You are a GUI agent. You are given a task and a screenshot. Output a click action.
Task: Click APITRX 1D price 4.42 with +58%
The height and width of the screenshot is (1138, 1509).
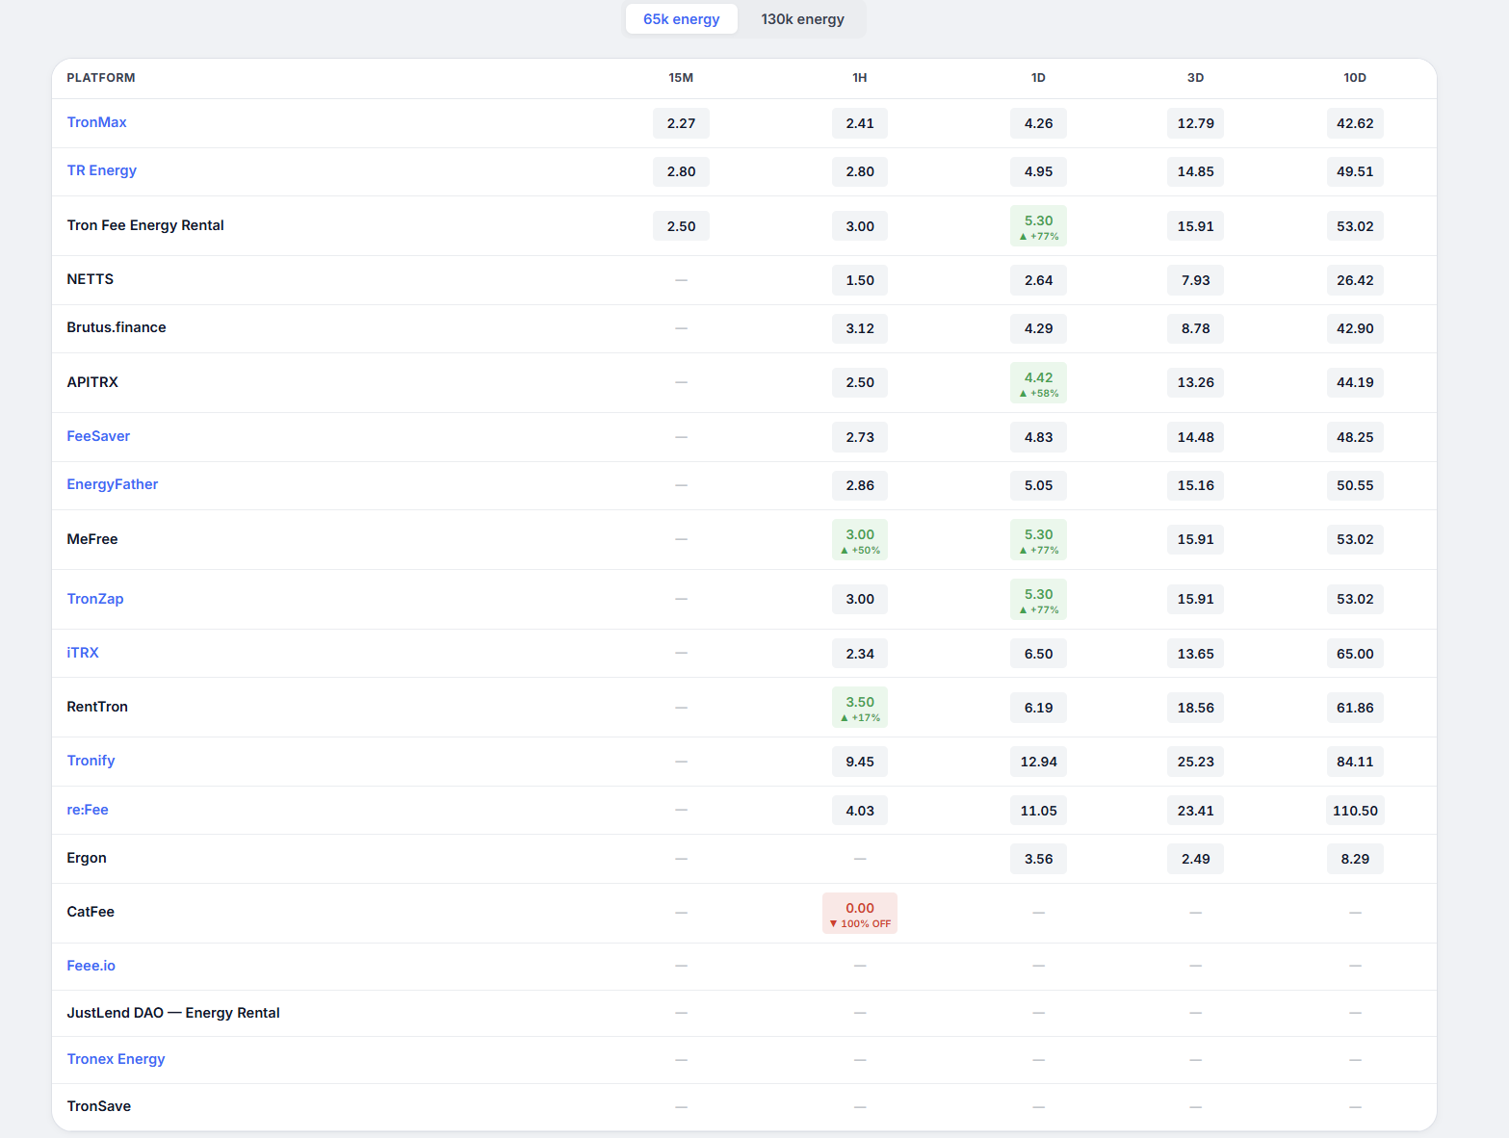pos(1038,383)
